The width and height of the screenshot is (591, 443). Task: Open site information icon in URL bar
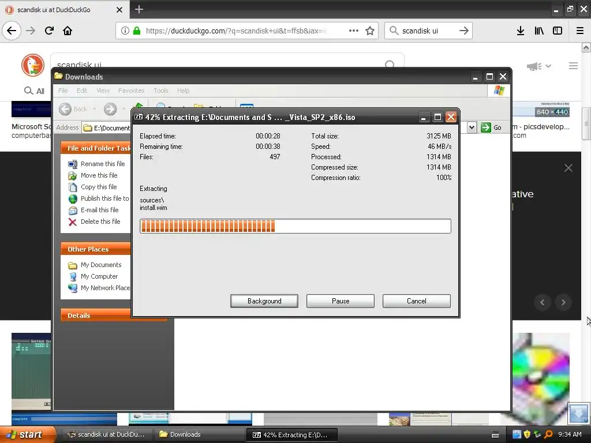[x=125, y=31]
